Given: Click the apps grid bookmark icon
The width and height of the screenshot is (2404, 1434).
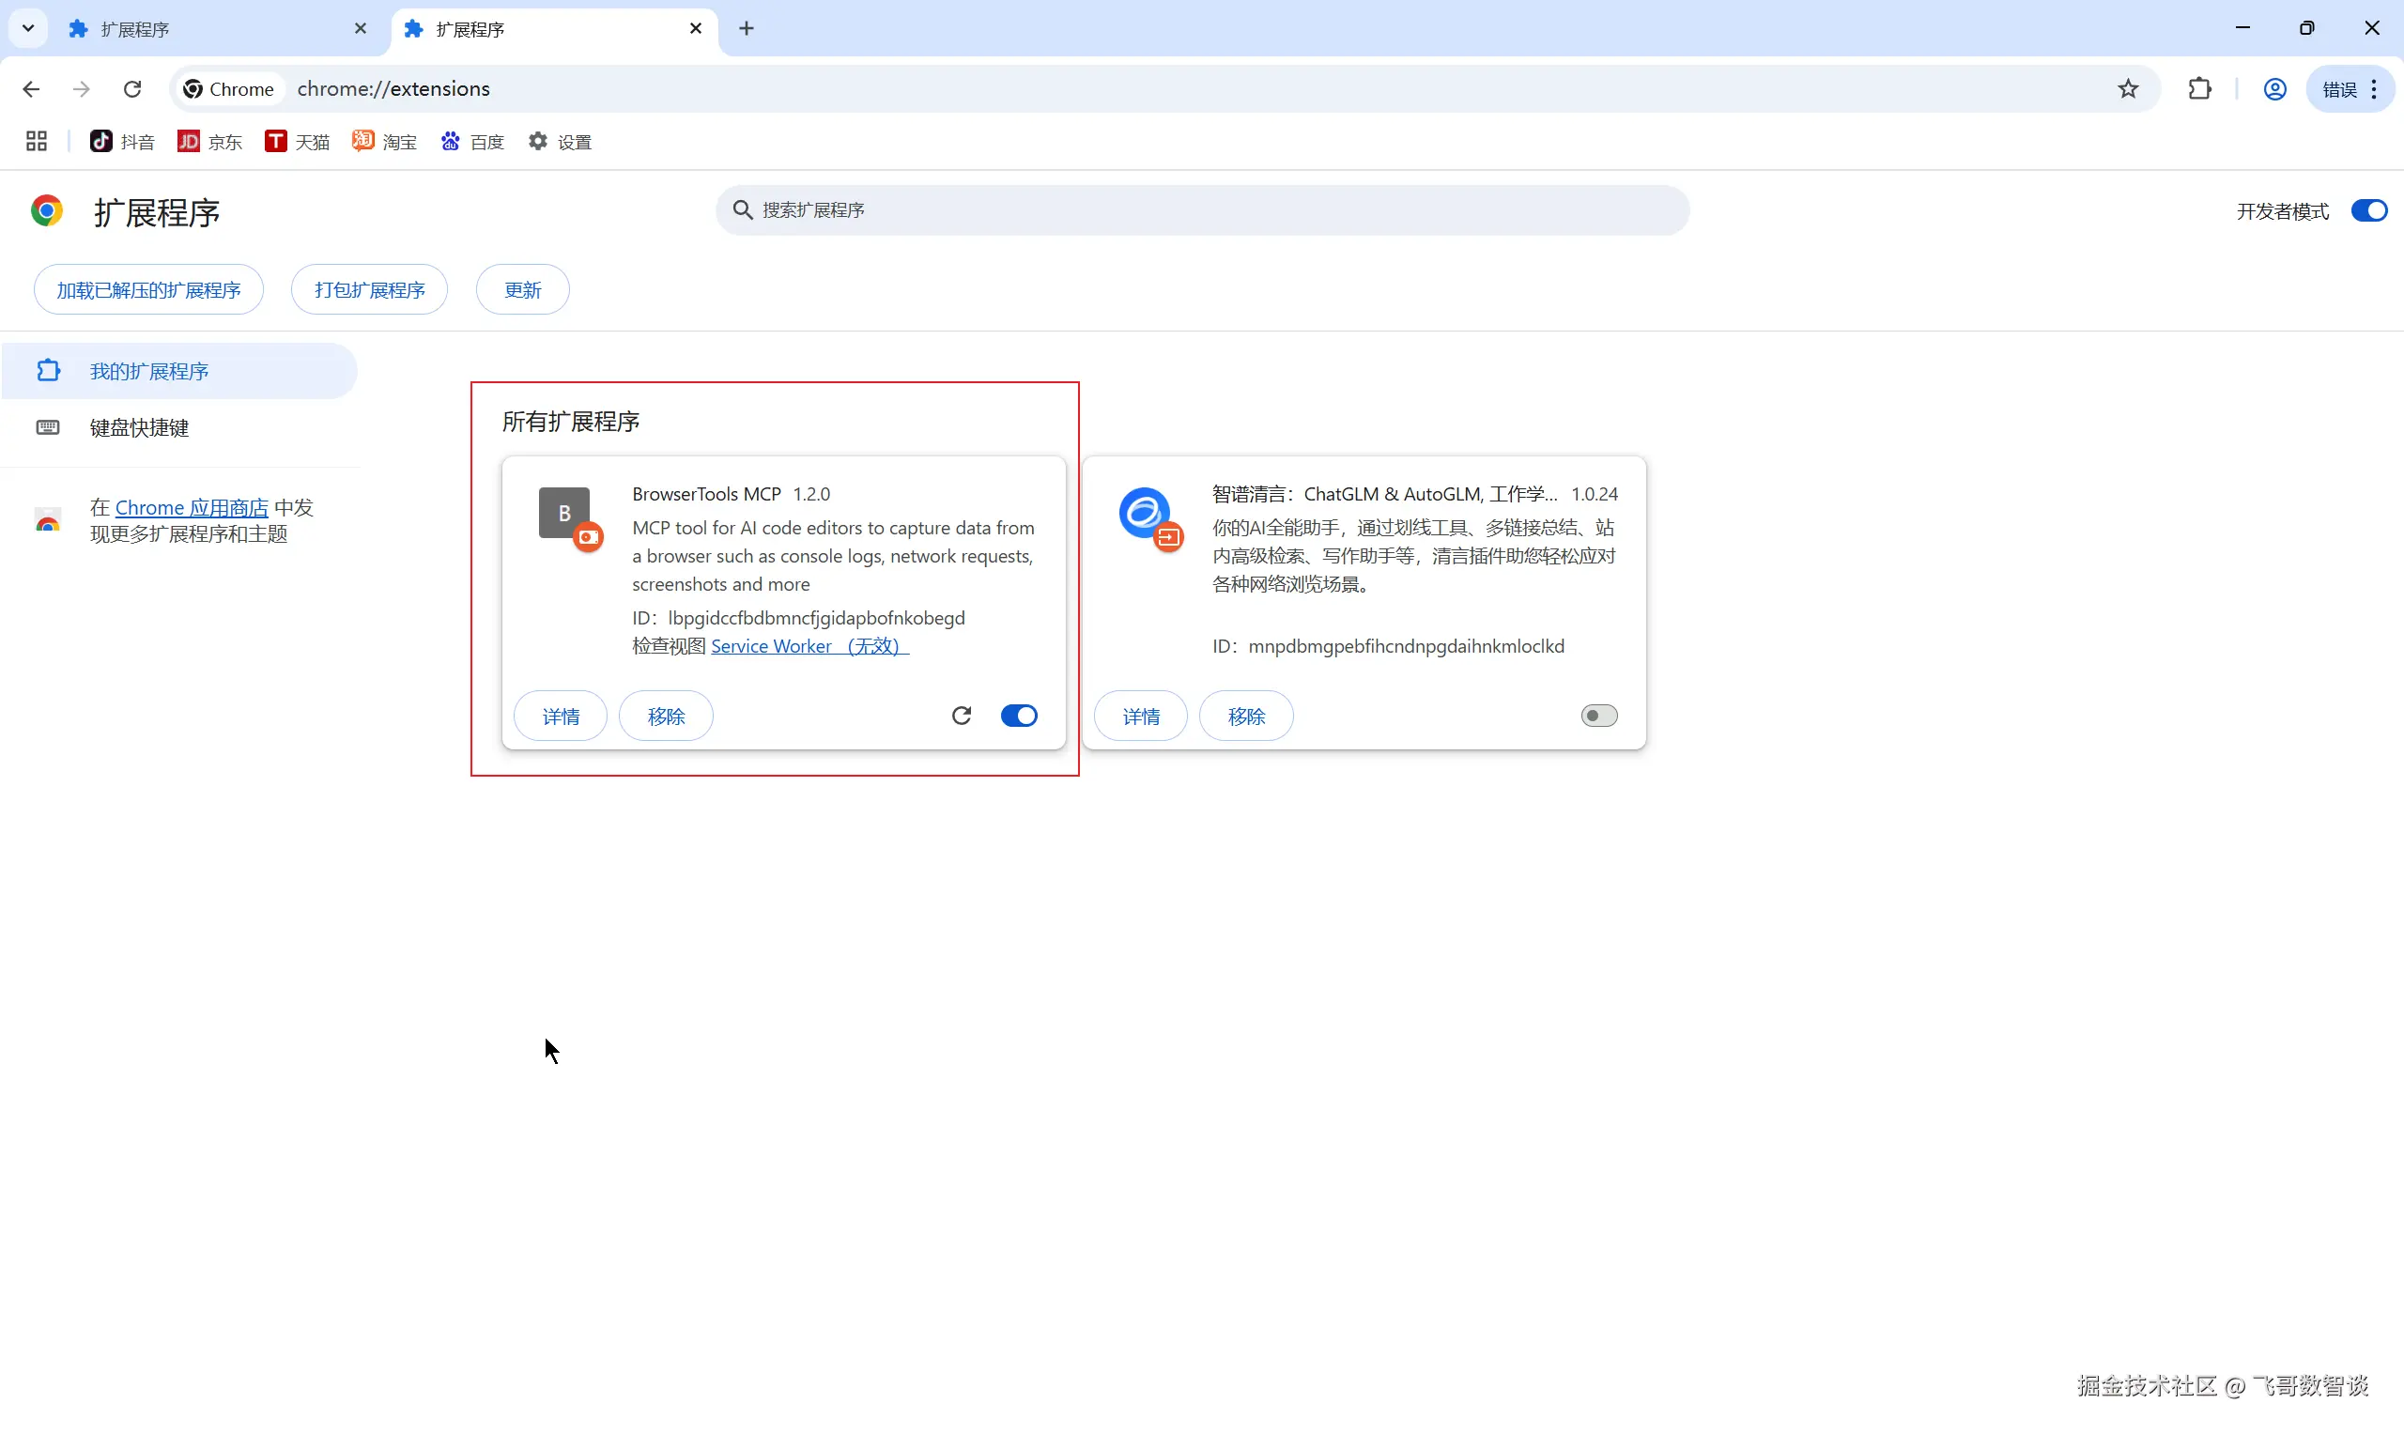Looking at the screenshot, I should [x=37, y=142].
